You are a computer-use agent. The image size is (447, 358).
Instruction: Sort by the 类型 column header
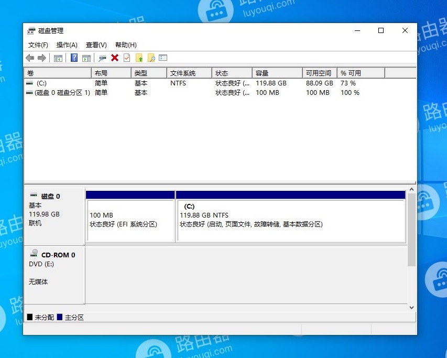click(x=149, y=73)
